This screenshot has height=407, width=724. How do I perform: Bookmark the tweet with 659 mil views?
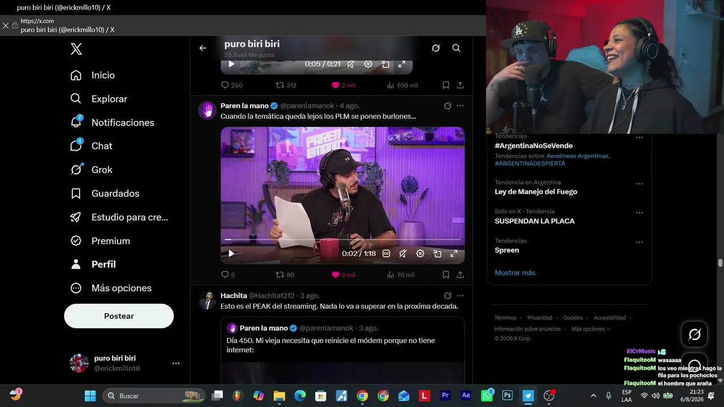point(446,85)
